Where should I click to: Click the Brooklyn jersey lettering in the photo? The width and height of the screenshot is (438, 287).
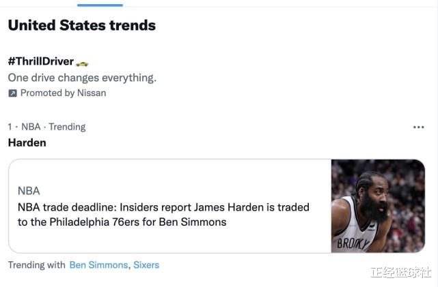[x=353, y=243]
